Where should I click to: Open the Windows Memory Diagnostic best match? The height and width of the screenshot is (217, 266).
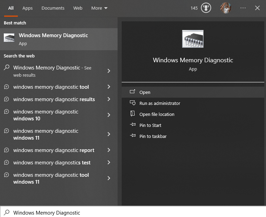tap(59, 39)
